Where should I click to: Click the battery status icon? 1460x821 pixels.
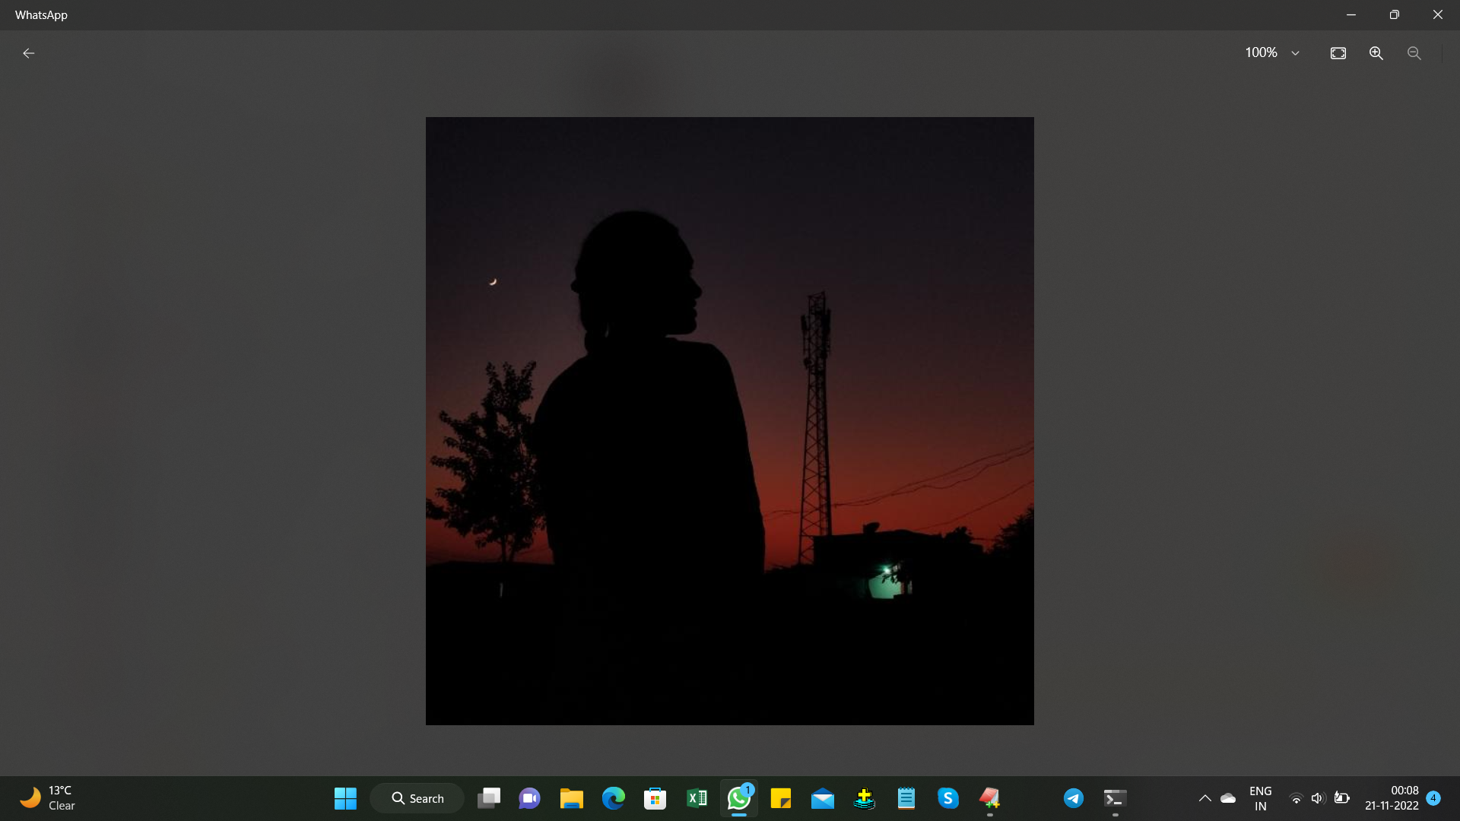pos(1342,798)
